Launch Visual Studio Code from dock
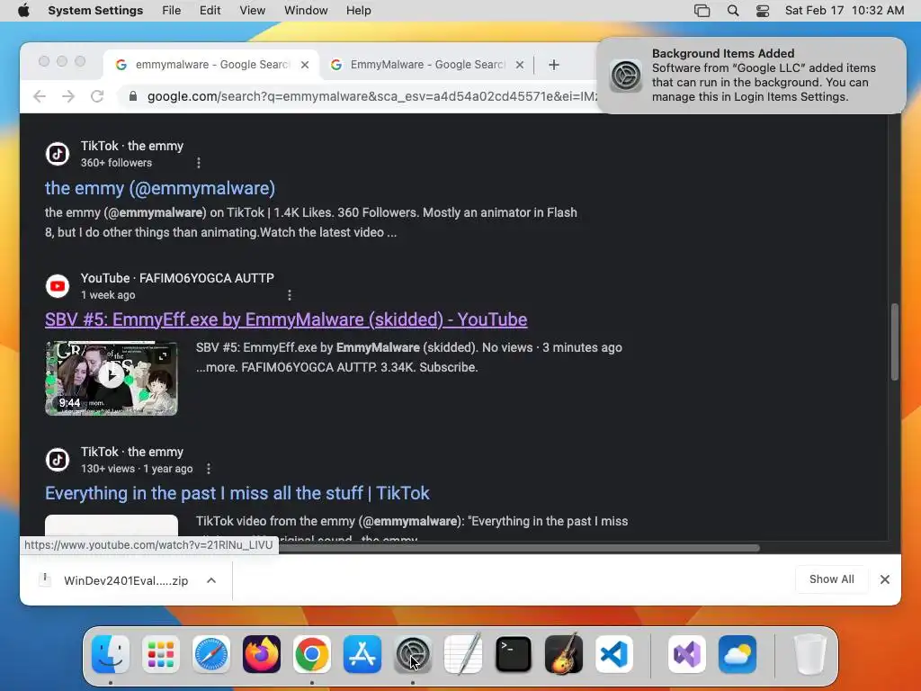Viewport: 921px width, 691px height. pos(614,654)
